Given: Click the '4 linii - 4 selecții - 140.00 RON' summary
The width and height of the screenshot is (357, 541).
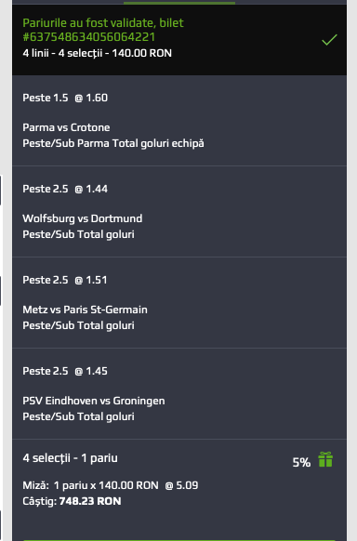Looking at the screenshot, I should tap(98, 53).
